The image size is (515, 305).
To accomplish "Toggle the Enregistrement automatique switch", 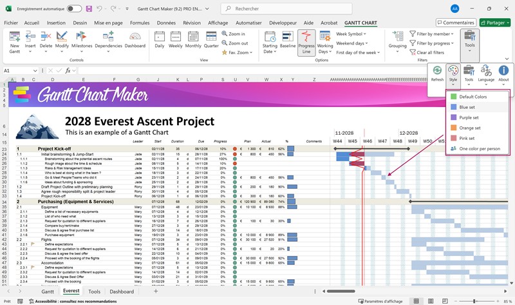I will tap(74, 8).
